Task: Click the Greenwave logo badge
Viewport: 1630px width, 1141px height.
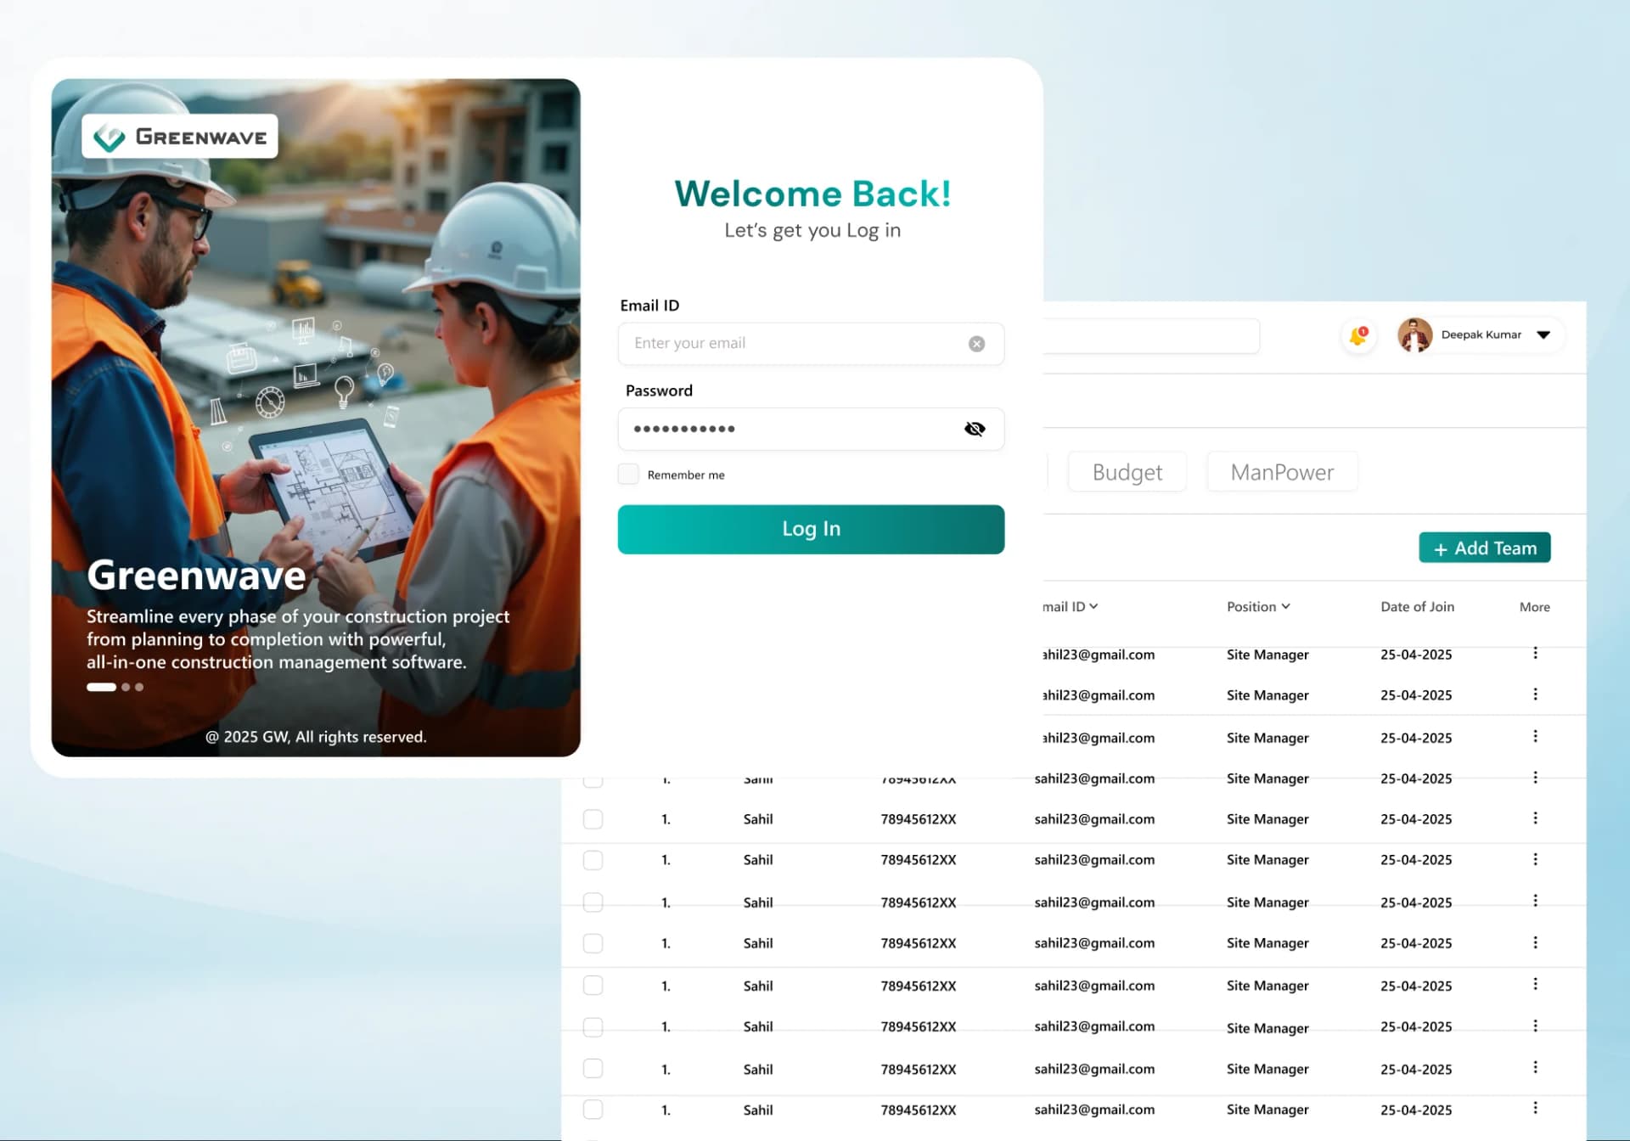Action: click(x=180, y=137)
